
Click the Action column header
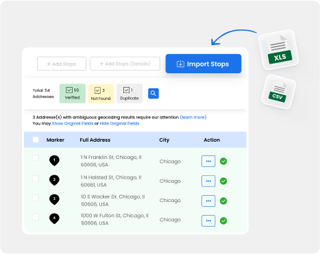click(x=212, y=140)
